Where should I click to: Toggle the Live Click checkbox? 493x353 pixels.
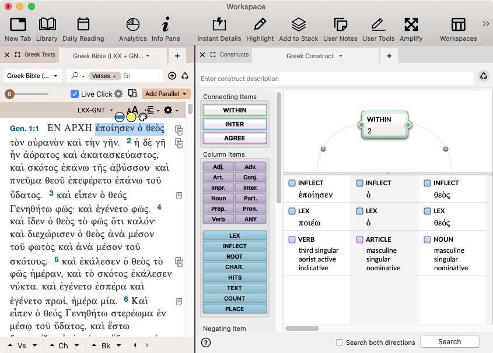click(x=75, y=94)
